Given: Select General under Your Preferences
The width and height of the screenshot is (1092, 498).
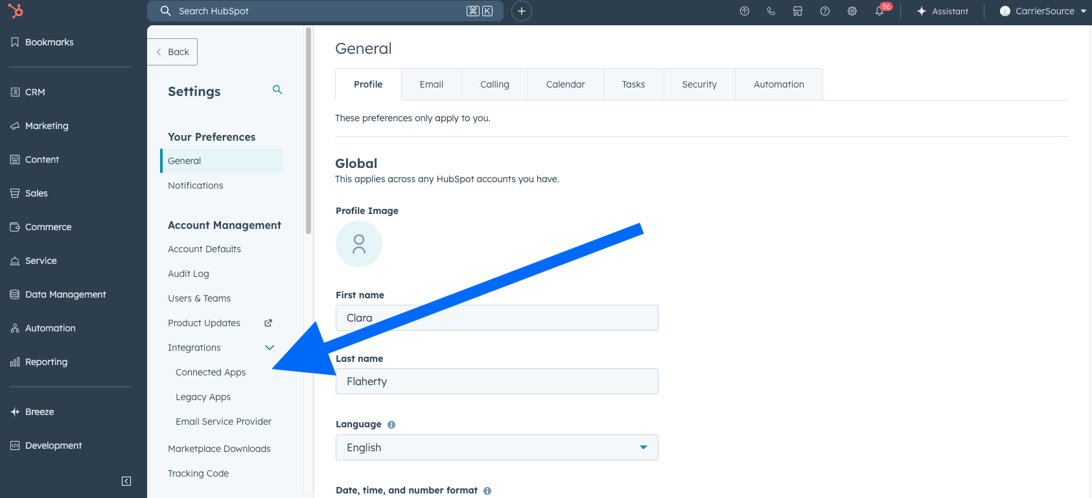Looking at the screenshot, I should (x=222, y=161).
